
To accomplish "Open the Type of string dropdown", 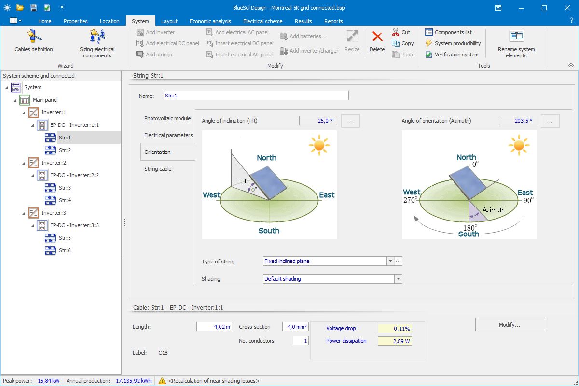I will 390,261.
